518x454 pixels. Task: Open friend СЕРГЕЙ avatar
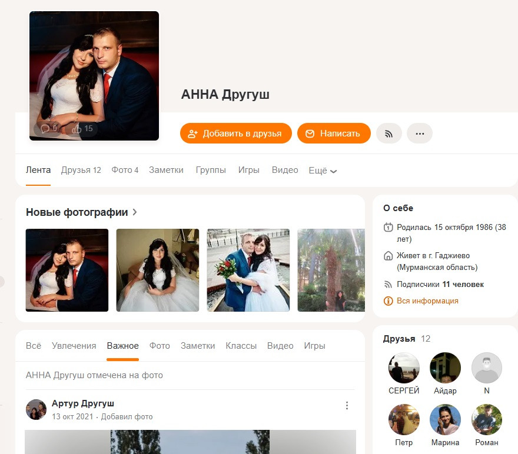404,368
